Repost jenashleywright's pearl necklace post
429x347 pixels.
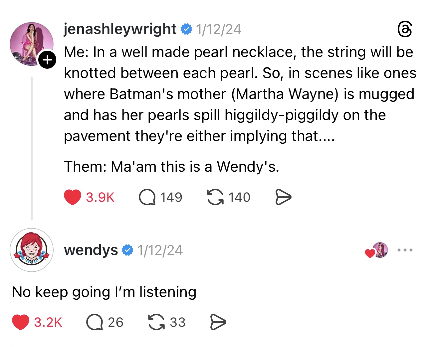[215, 197]
